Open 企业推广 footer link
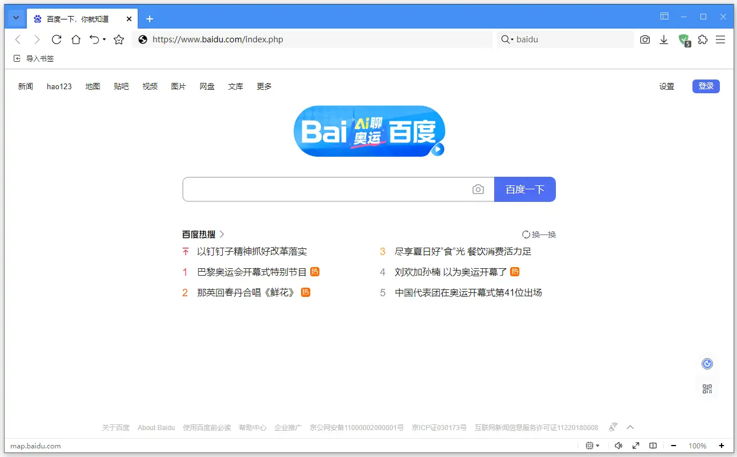The width and height of the screenshot is (737, 457). click(x=288, y=427)
